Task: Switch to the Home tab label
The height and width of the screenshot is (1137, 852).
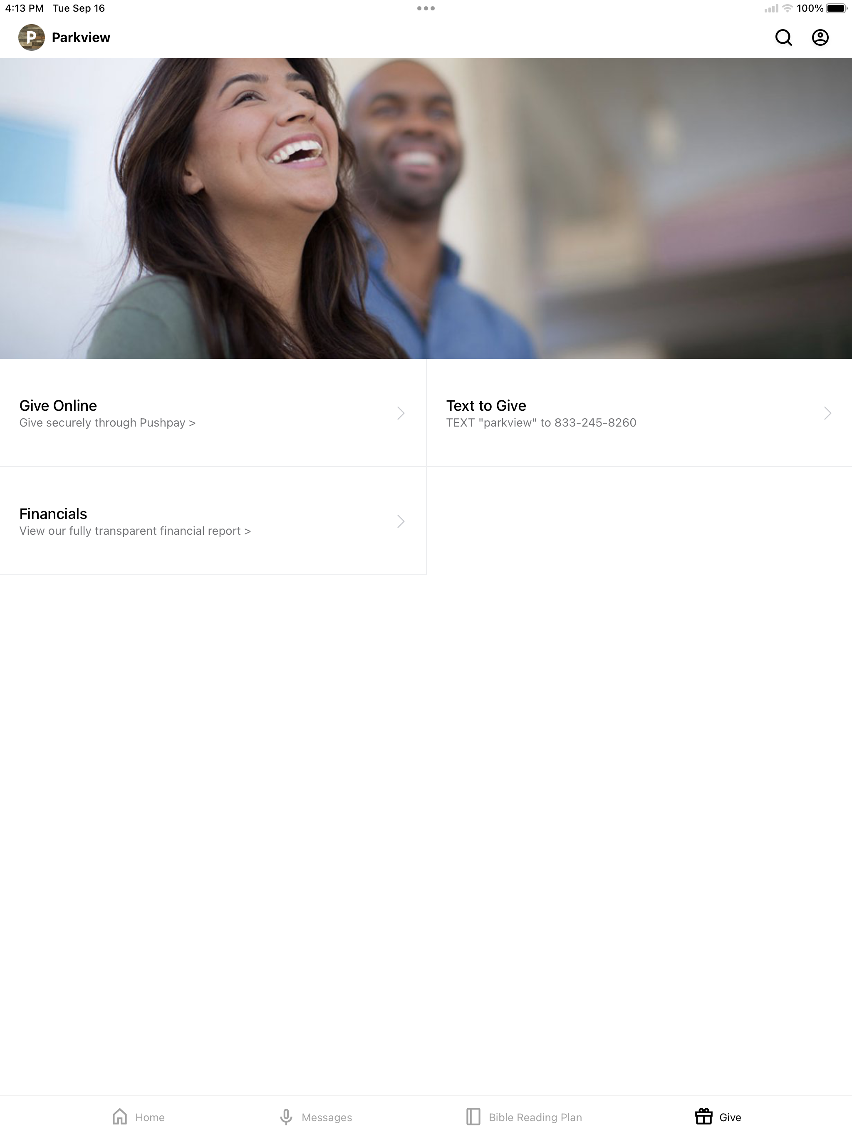Action: click(149, 1117)
